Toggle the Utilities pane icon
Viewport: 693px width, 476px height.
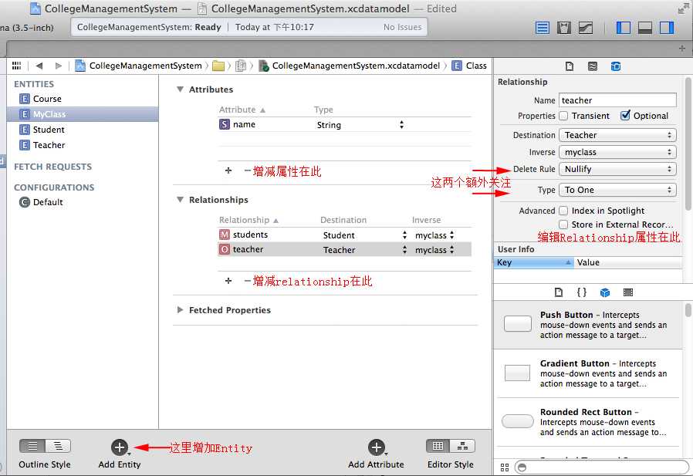click(x=667, y=28)
